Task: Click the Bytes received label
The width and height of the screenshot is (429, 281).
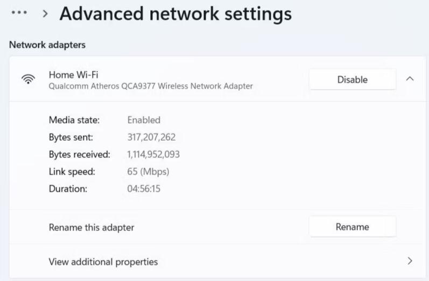Action: coord(79,154)
